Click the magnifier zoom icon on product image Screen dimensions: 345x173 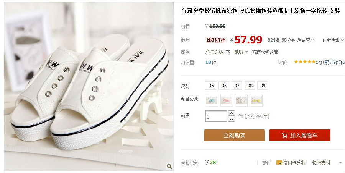pos(169,167)
